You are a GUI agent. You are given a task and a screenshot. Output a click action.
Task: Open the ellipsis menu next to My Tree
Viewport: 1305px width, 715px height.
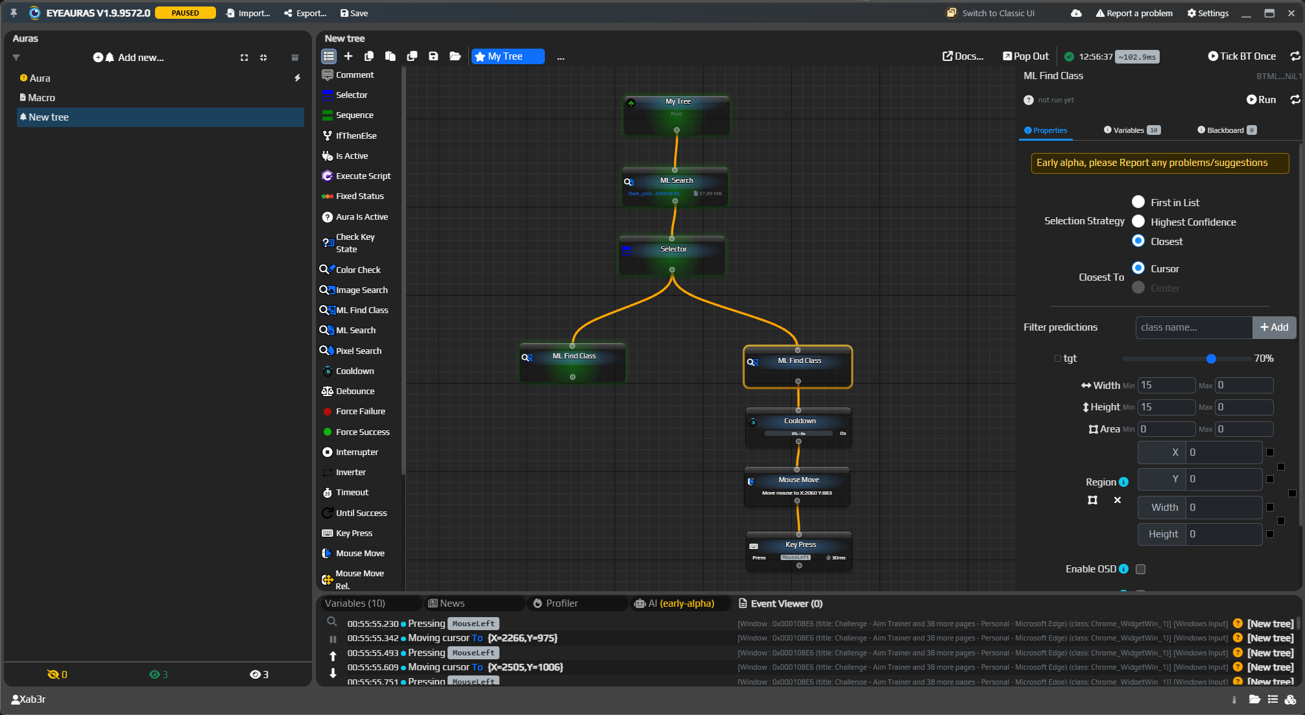pyautogui.click(x=560, y=57)
